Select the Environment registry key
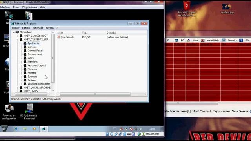Image resolution: width=251 pixels, height=141 pixels. pyautogui.click(x=35, y=54)
